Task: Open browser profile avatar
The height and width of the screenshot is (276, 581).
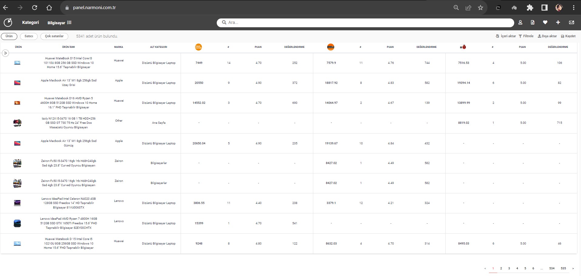Action: pyautogui.click(x=559, y=8)
